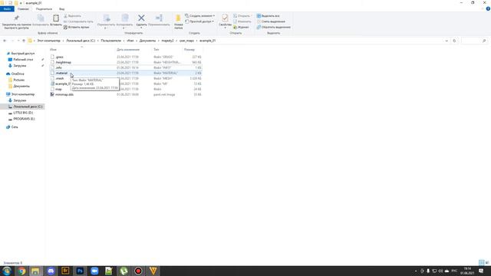Open PROGRAMS (E:) drive
Screen dimensions: 491x276
click(24, 119)
